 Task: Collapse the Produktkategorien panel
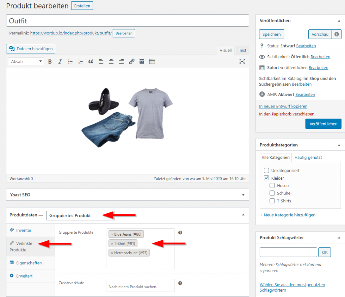(x=339, y=145)
